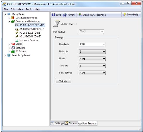Select the Data Neighborhood icon
143x132 pixels.
tap(13, 18)
